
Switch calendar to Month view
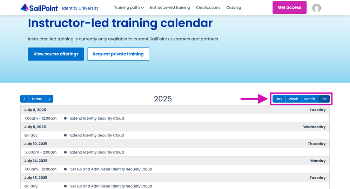coord(309,99)
